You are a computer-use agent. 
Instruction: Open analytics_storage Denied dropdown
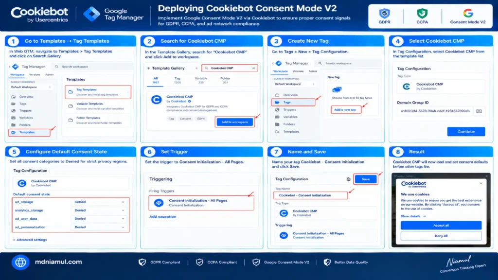[99, 210]
